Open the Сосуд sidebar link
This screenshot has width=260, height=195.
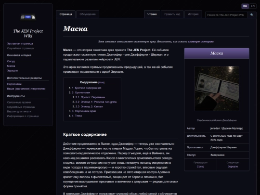[x=11, y=61]
